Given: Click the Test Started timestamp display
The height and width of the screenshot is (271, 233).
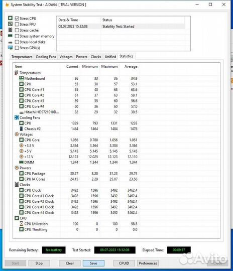Looking at the screenshot, I should pyautogui.click(x=114, y=250).
